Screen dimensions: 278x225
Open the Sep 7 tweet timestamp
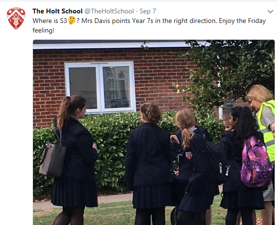pyautogui.click(x=148, y=11)
